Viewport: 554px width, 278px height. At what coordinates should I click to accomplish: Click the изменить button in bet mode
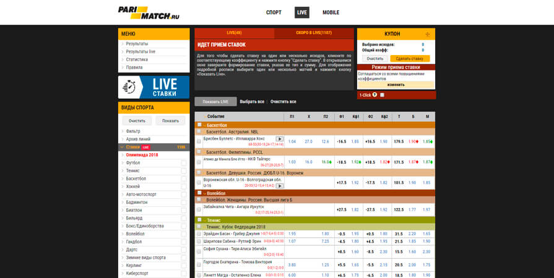[396, 85]
